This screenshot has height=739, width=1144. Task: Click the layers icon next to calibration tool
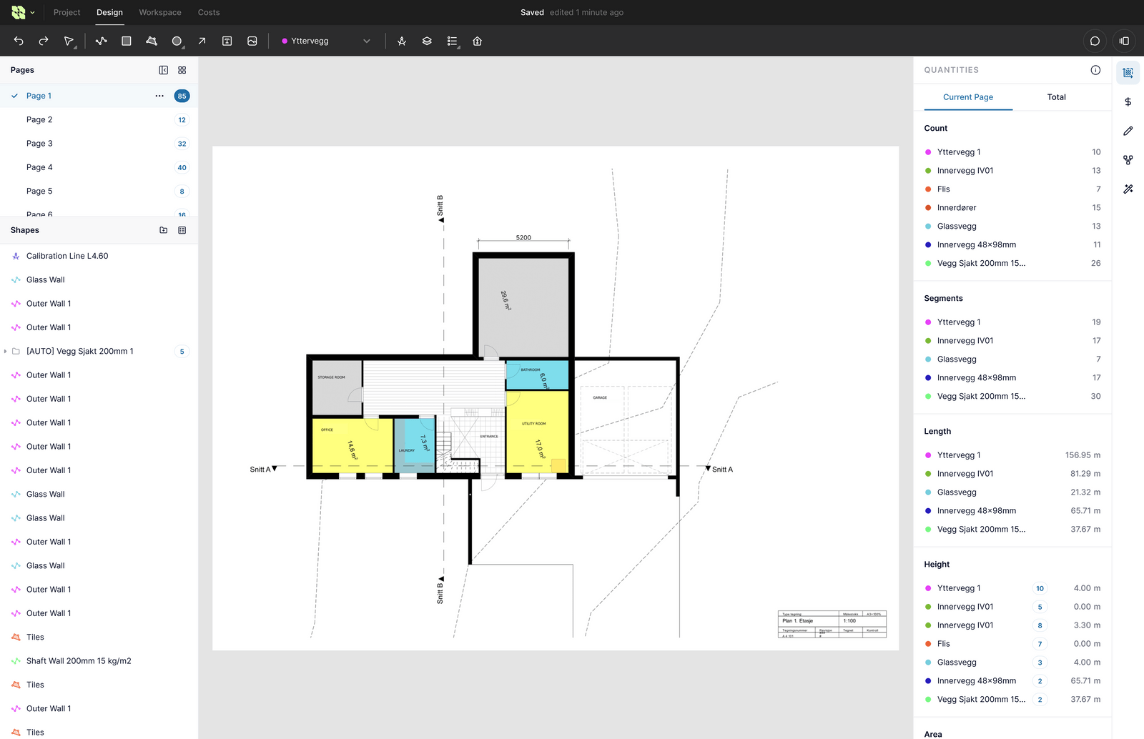tap(427, 41)
